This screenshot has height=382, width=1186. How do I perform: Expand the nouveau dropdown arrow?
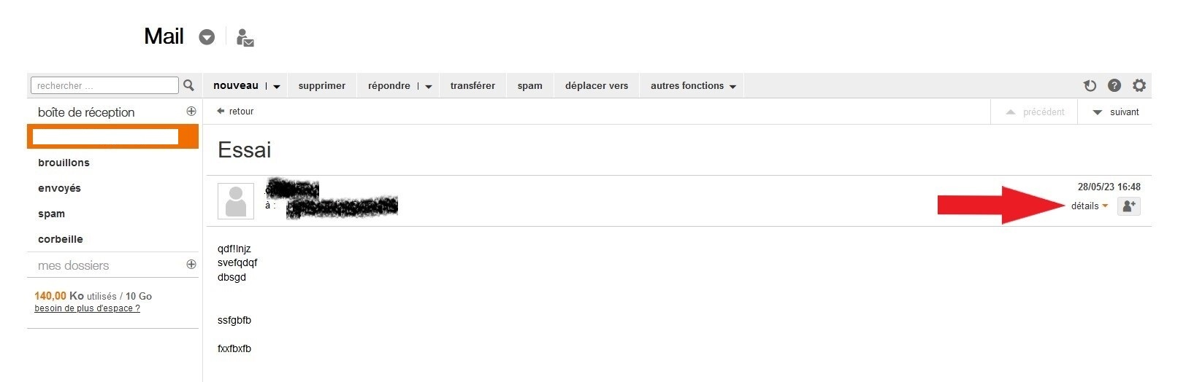coord(277,86)
